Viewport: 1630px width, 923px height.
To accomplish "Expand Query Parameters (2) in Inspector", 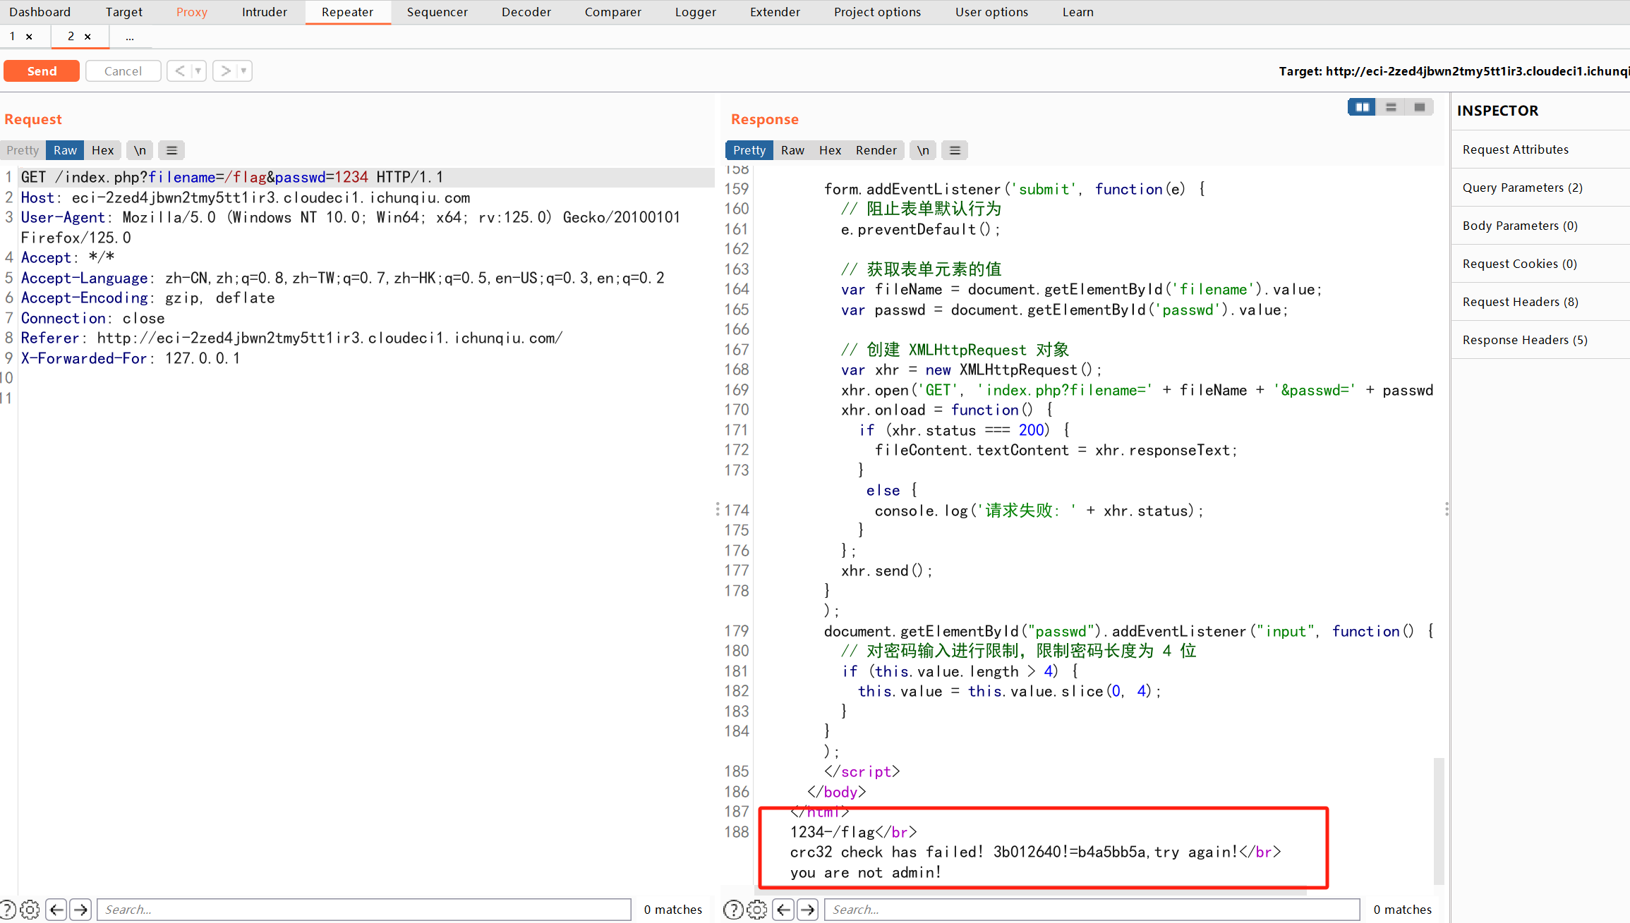I will [1522, 188].
